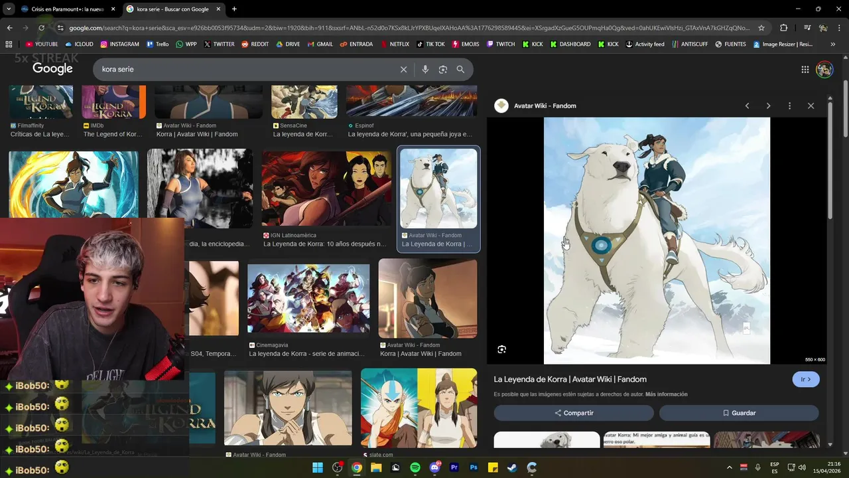Screen dimensions: 849x478
Task: Go to previous image in preview panel
Action: tap(747, 106)
